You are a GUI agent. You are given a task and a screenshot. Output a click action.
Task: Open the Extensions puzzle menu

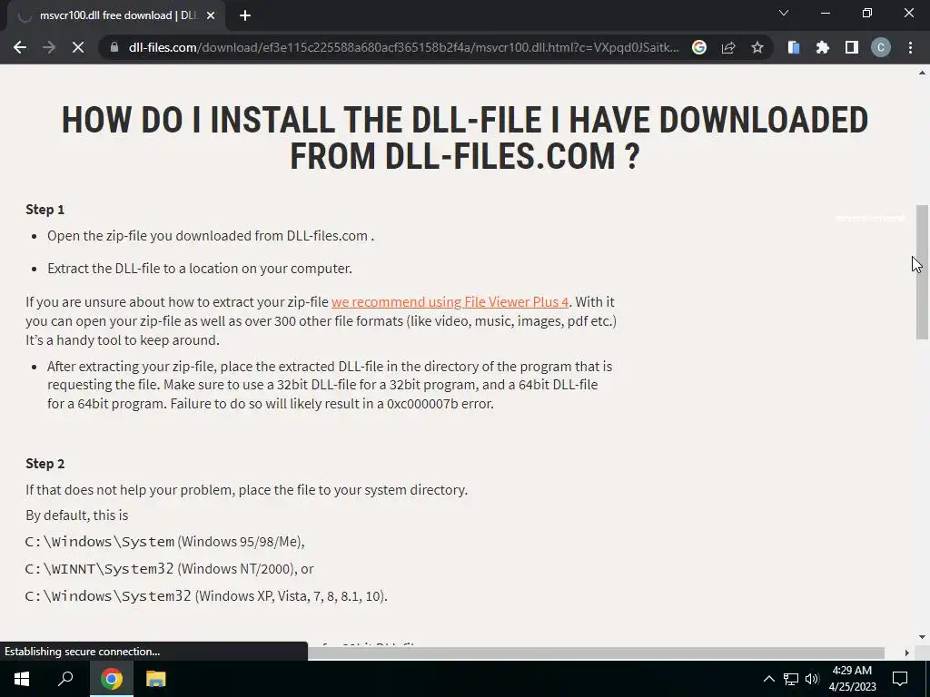[822, 47]
